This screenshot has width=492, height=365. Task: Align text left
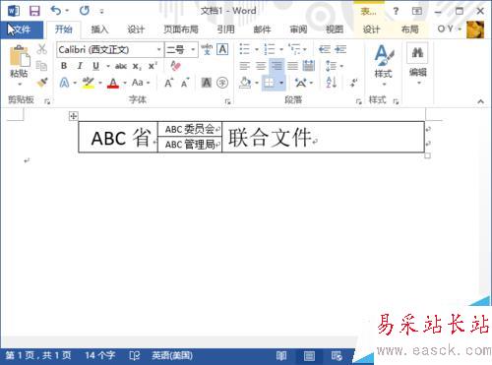tap(245, 66)
